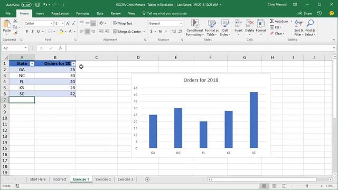This screenshot has height=190, width=338.
Task: Open the Orders column filter dropdown
Action: coord(73,64)
